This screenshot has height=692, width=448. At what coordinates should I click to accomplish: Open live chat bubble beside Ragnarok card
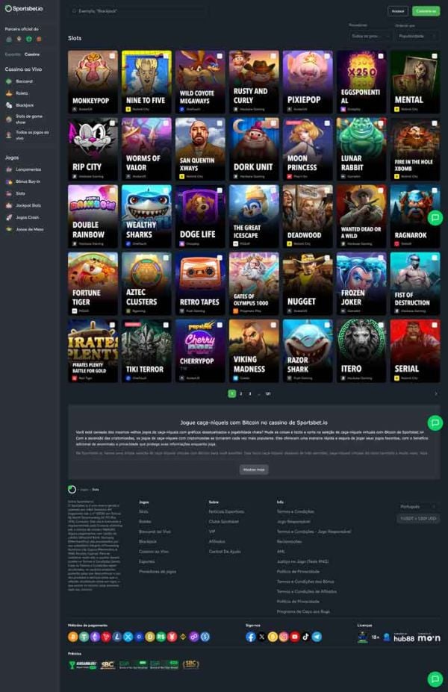pos(435,217)
